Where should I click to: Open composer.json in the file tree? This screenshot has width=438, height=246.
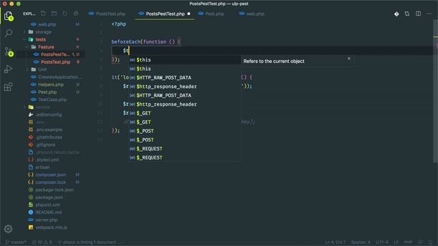point(51,175)
